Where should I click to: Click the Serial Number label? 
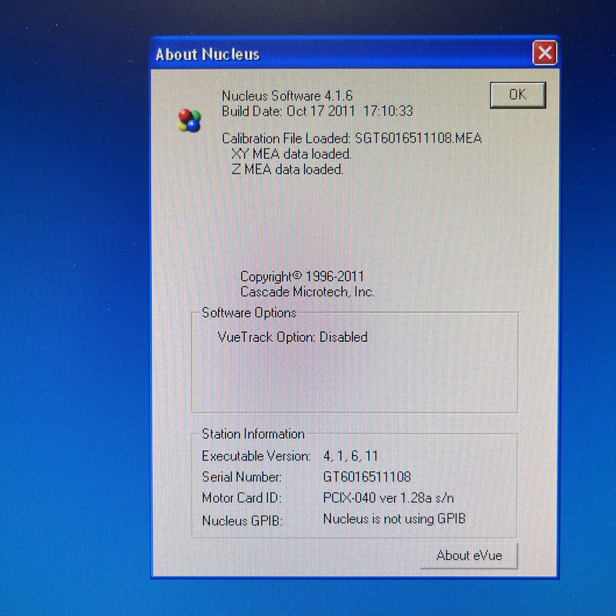pyautogui.click(x=242, y=477)
